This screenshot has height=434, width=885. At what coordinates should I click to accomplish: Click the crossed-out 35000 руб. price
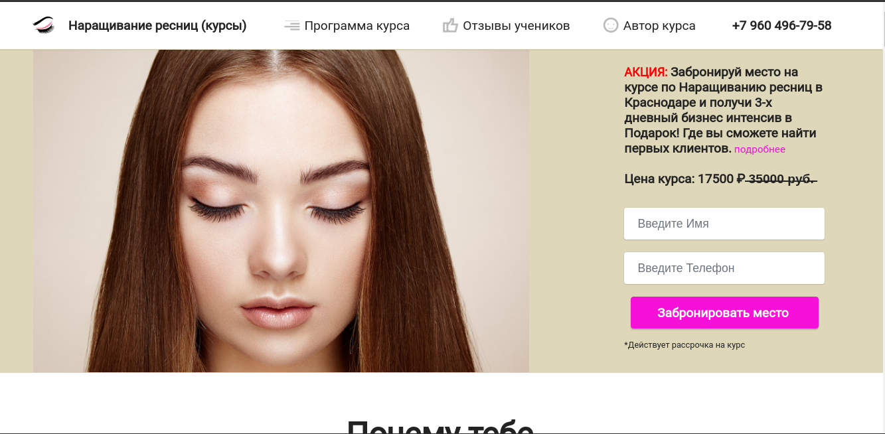pos(777,179)
